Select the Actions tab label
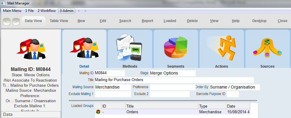This screenshot has height=118, width=291. coord(221,66)
